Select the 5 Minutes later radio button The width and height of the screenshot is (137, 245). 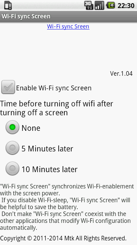point(12,148)
